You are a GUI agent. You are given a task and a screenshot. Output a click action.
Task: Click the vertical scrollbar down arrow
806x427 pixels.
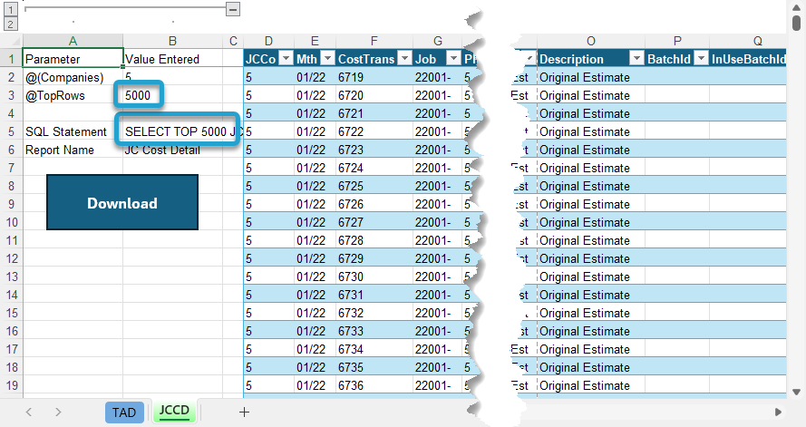796,392
